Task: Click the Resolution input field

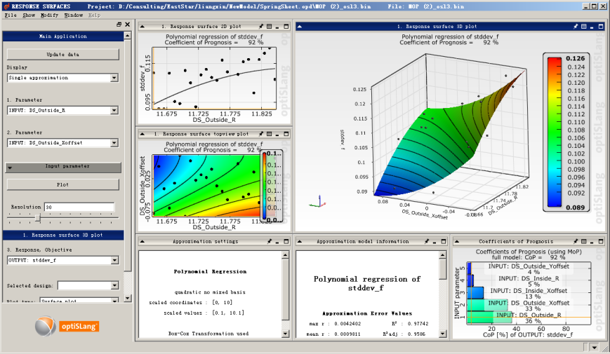Action: pyautogui.click(x=79, y=207)
